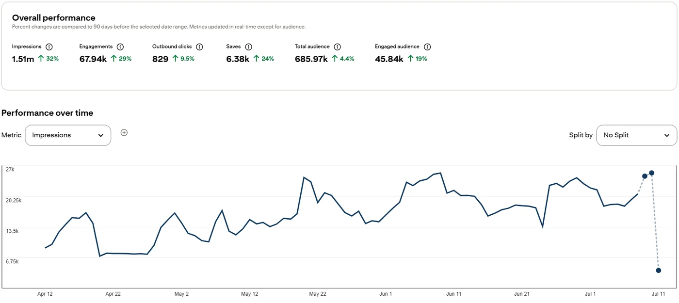The height and width of the screenshot is (303, 679).
Task: Click the May 2 axis label
Action: click(181, 294)
